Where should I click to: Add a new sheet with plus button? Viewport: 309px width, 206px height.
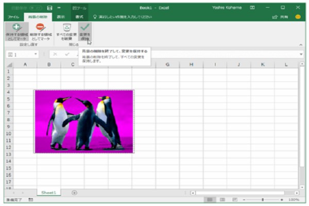[x=74, y=193]
